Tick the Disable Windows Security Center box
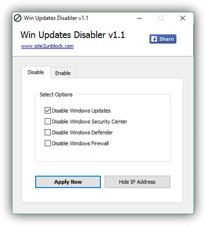This screenshot has width=206, height=226. click(48, 122)
